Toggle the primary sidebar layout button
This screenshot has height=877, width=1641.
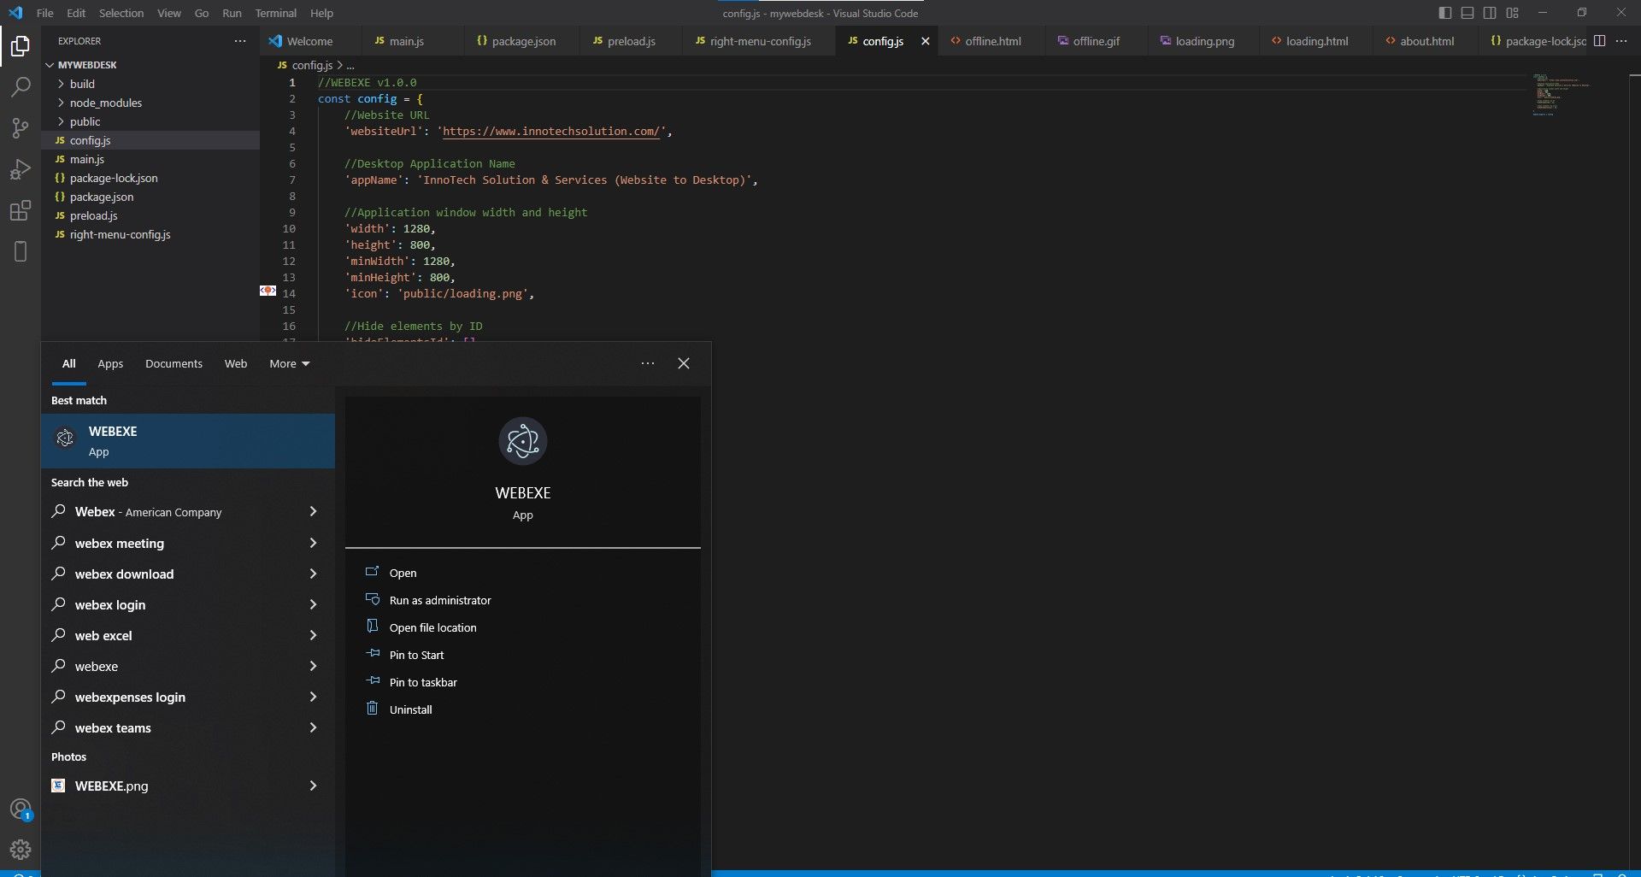[x=1445, y=13]
